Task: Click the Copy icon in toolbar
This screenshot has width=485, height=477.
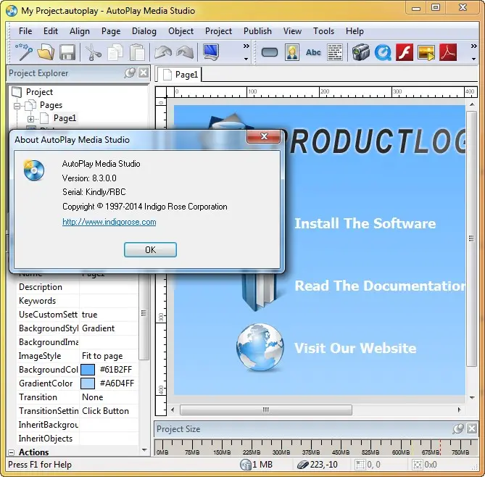Action: (115, 52)
